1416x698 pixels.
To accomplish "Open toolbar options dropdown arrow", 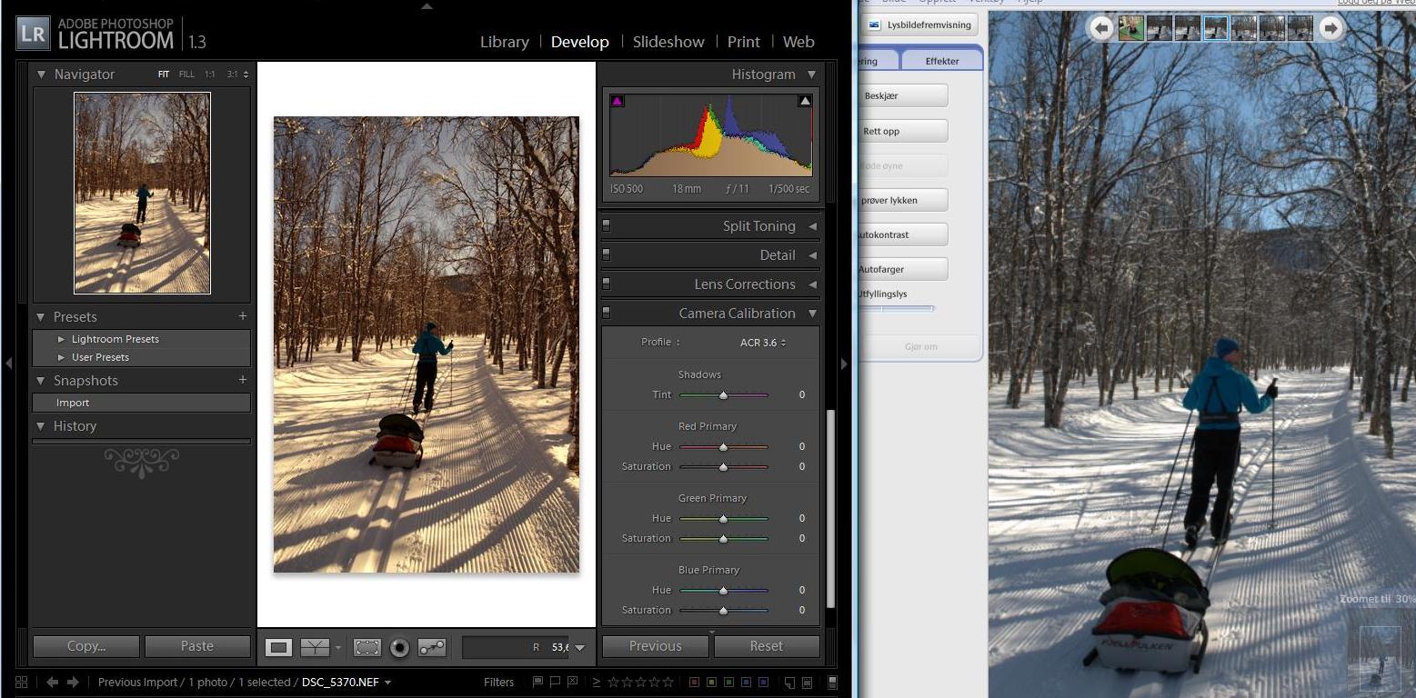I will pyautogui.click(x=580, y=648).
